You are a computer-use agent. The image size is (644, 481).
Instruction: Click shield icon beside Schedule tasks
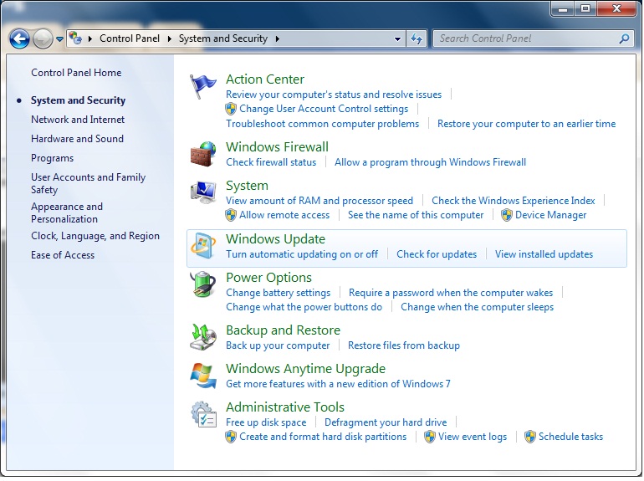click(529, 437)
